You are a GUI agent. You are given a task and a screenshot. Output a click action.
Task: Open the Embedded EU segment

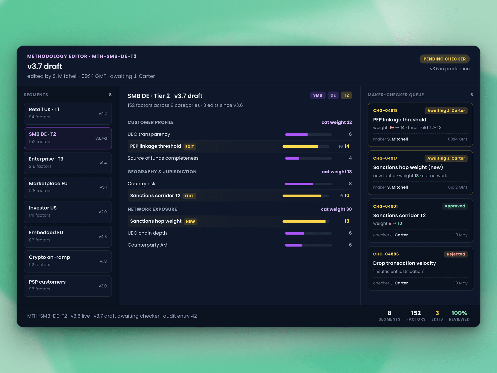68,236
